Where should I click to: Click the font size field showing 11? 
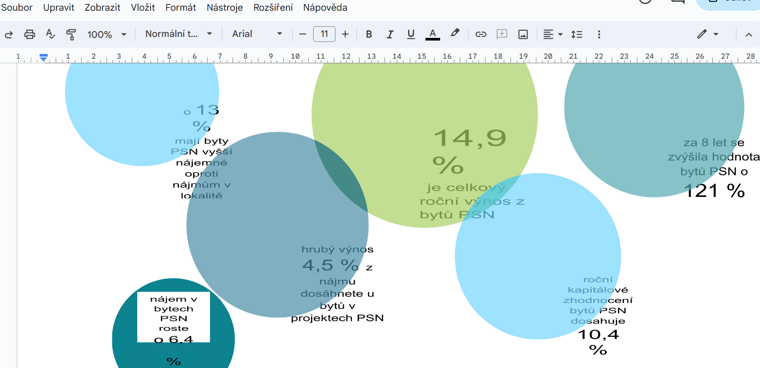(x=324, y=34)
